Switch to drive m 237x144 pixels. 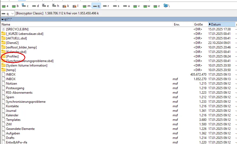coord(86,6)
